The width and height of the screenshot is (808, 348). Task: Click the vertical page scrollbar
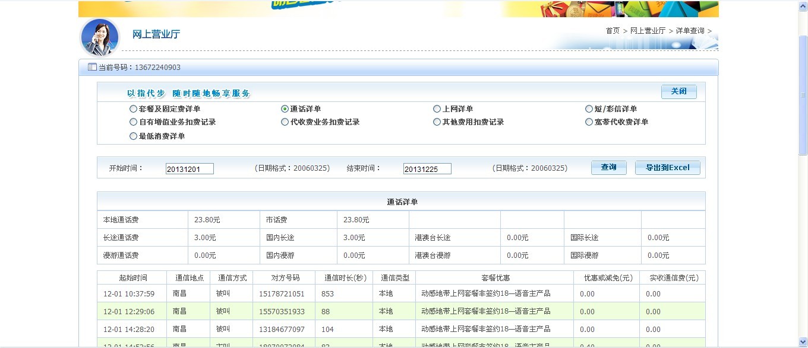click(x=803, y=95)
